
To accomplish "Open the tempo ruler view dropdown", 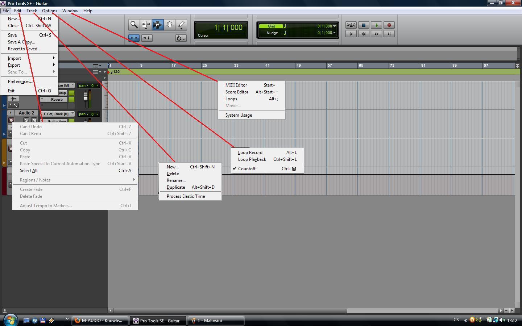I will [97, 72].
